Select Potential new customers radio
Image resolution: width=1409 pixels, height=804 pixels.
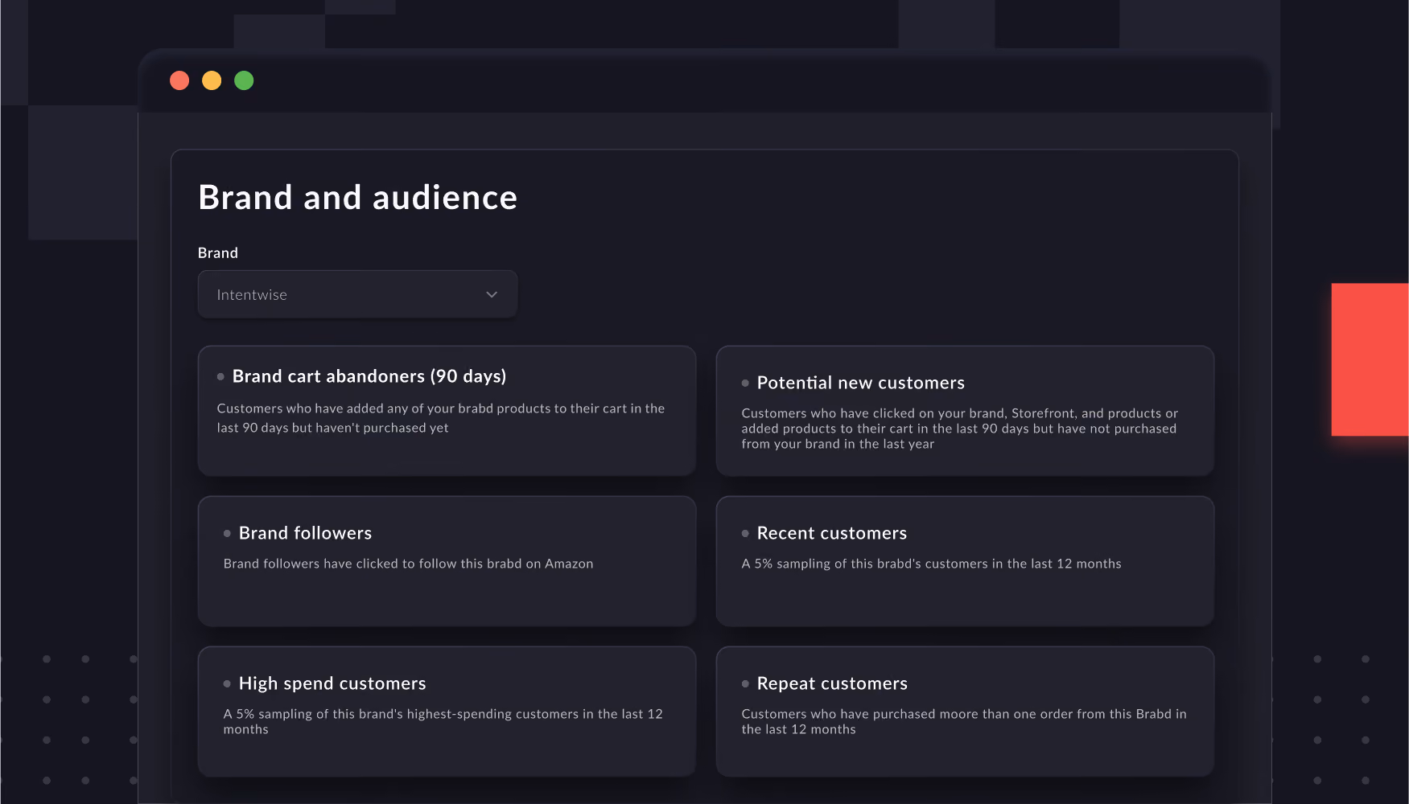point(745,383)
